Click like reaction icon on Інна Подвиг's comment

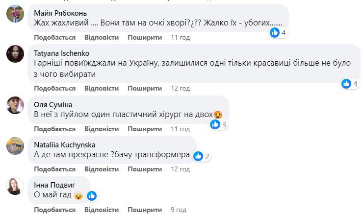[92, 196]
